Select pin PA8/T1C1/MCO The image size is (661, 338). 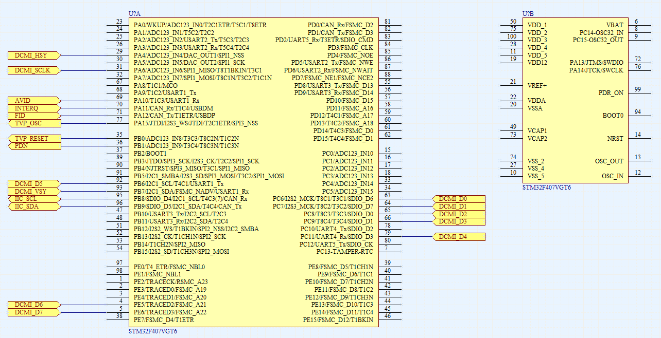[x=155, y=86]
